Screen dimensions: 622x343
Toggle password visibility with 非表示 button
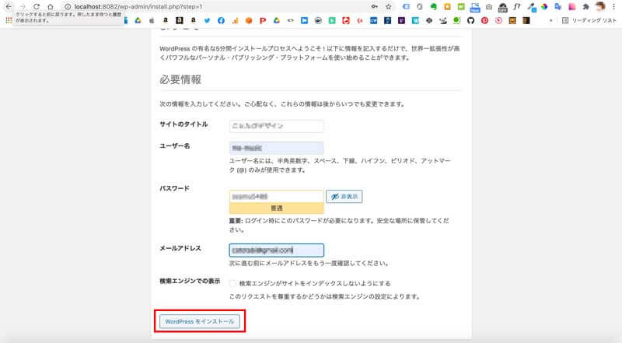click(x=344, y=198)
